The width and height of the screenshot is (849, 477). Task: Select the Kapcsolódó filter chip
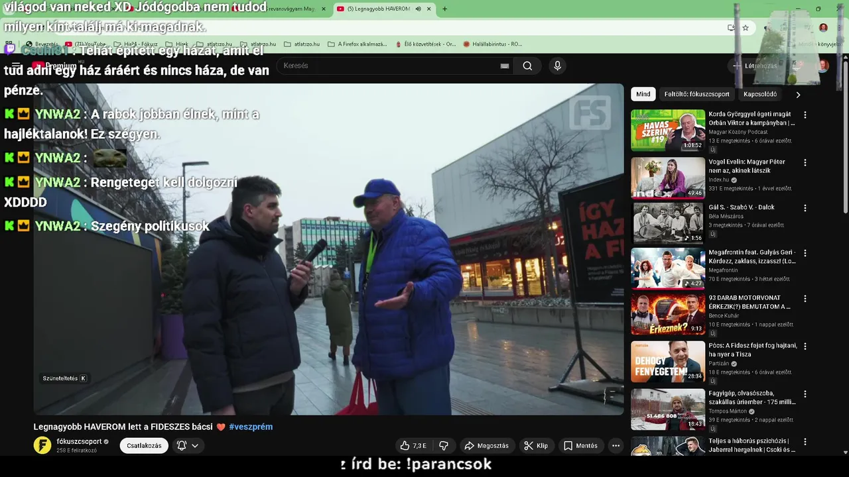(x=760, y=94)
